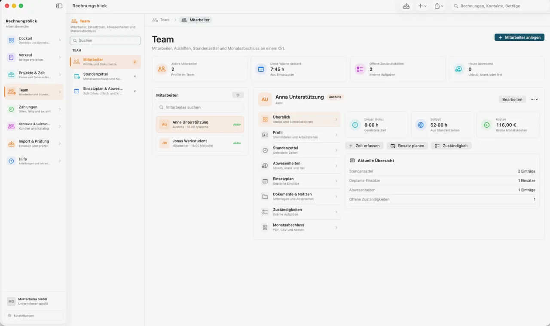The height and width of the screenshot is (326, 550).
Task: Open the Import & Prüfung workspace
Action: pyautogui.click(x=34, y=143)
